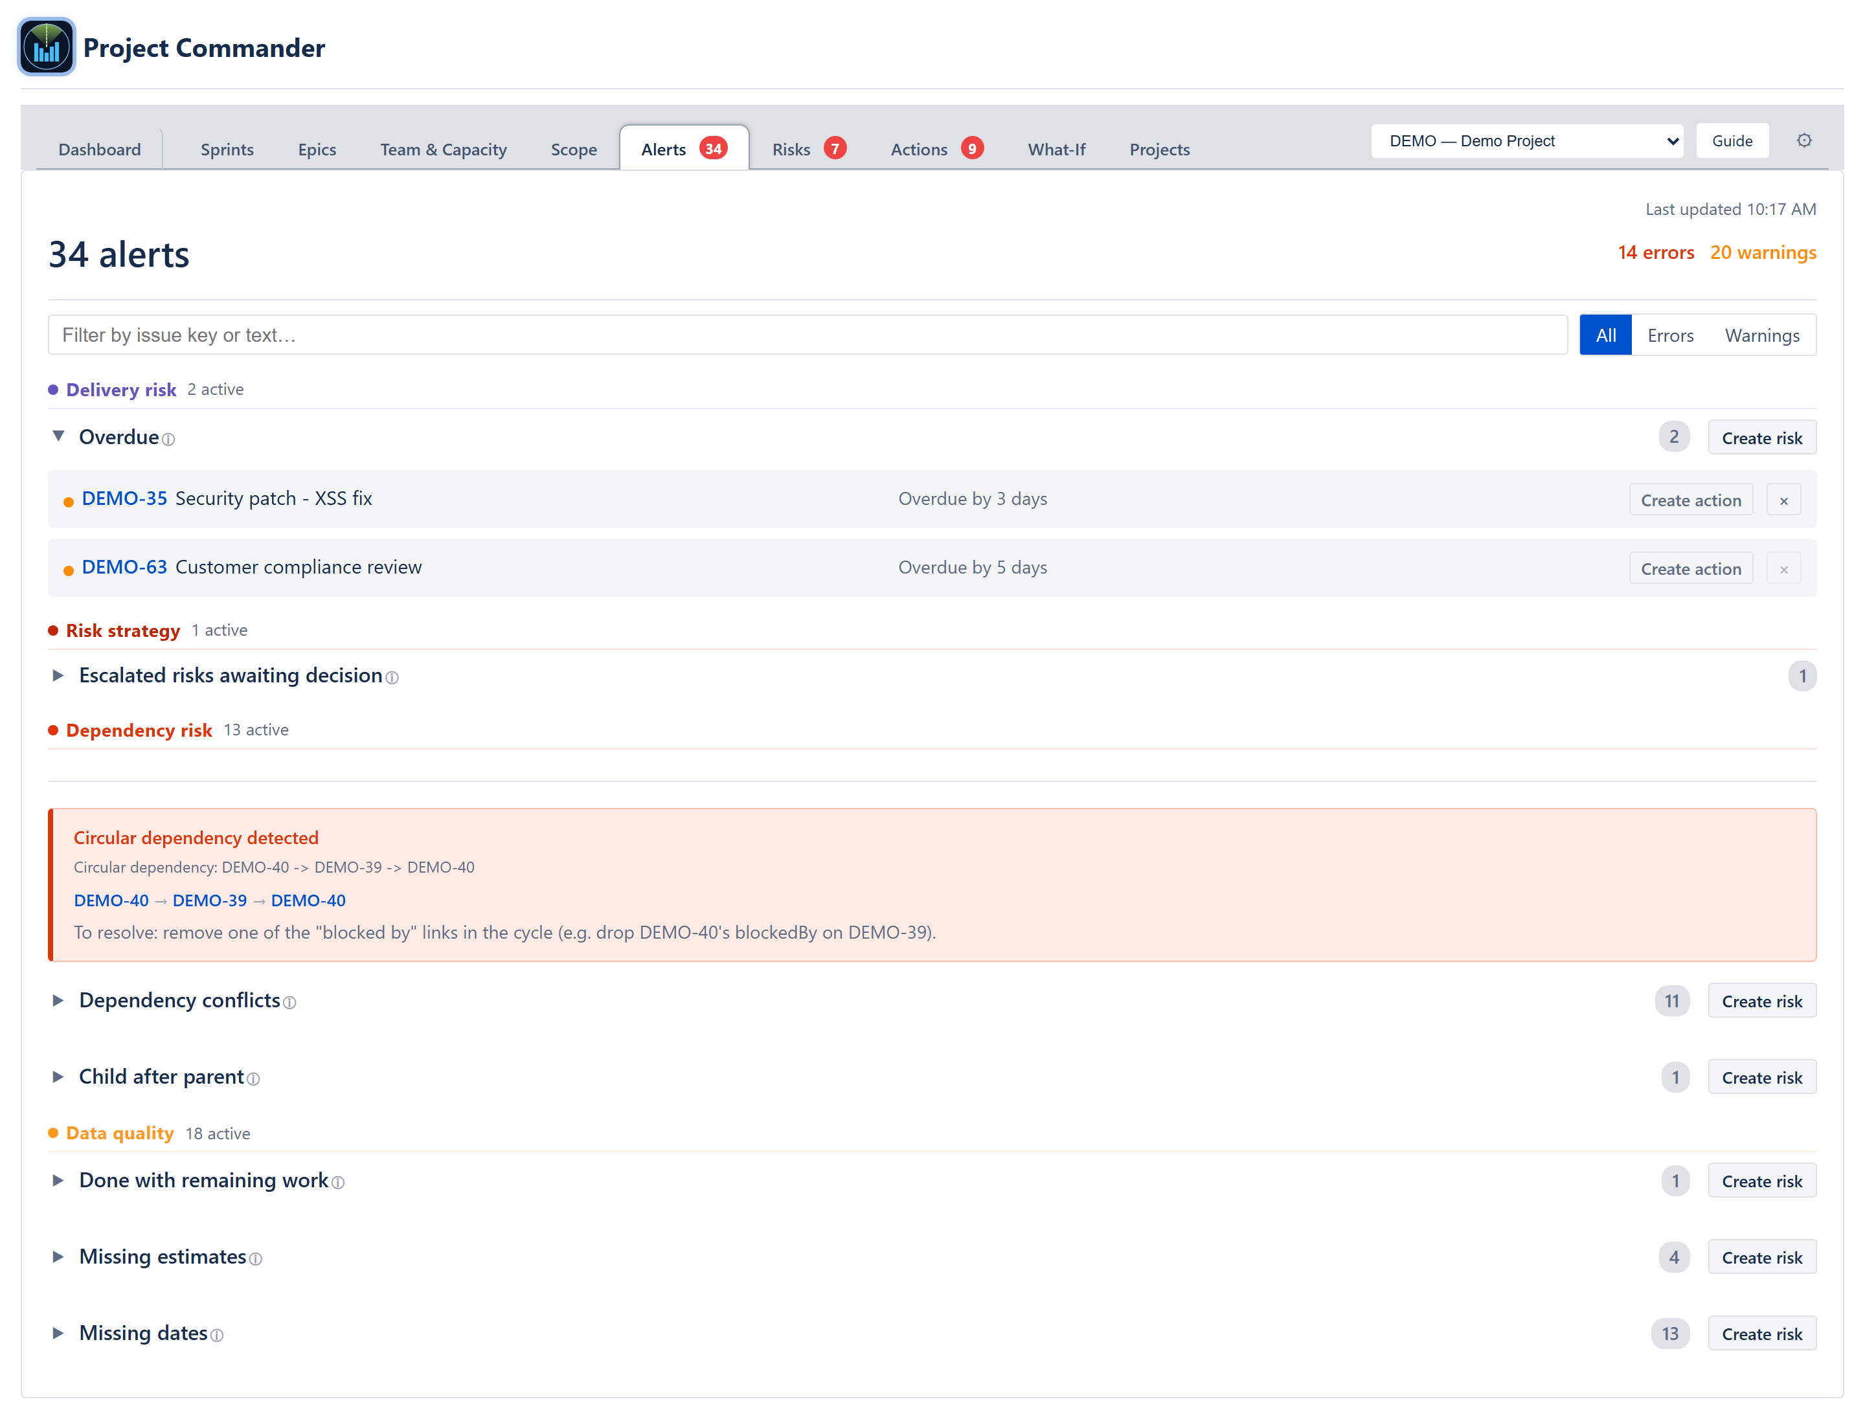The width and height of the screenshot is (1865, 1419).
Task: Click the Data quality category heading
Action: pos(119,1134)
